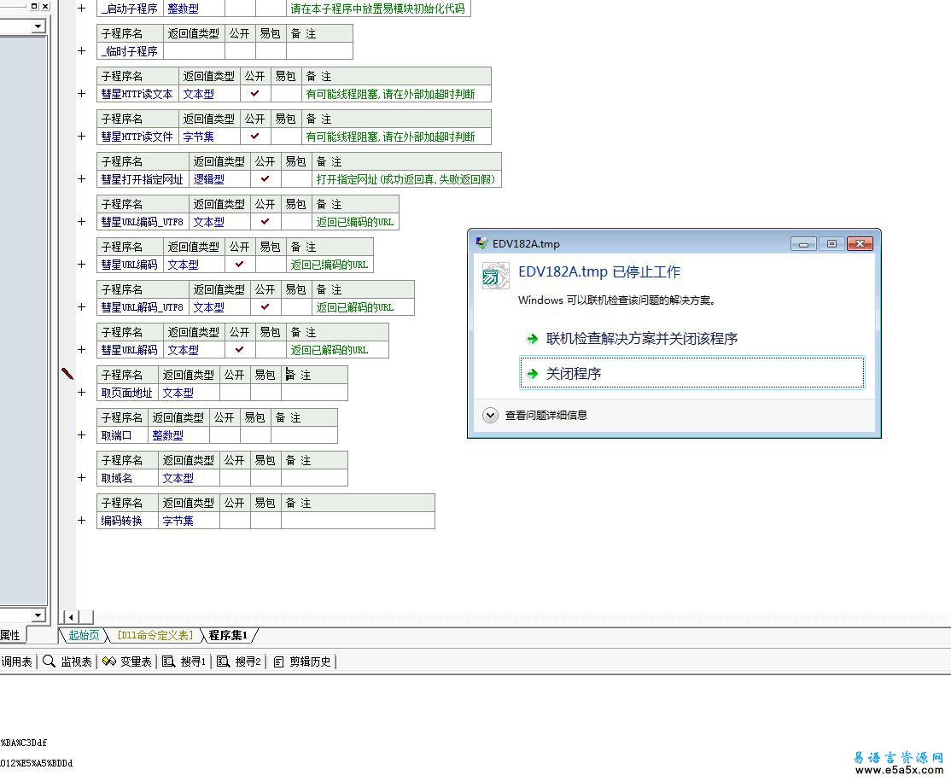This screenshot has width=951, height=781.
Task: Float the left panel using its restore icon
Action: tap(34, 6)
